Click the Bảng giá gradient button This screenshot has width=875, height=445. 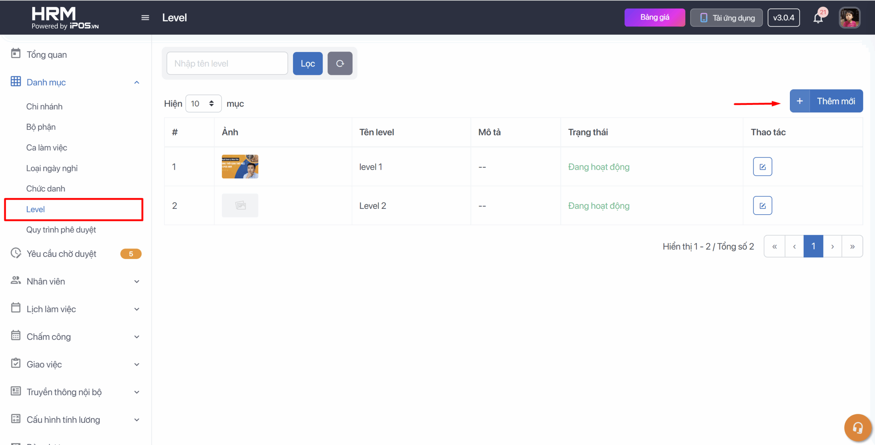655,17
